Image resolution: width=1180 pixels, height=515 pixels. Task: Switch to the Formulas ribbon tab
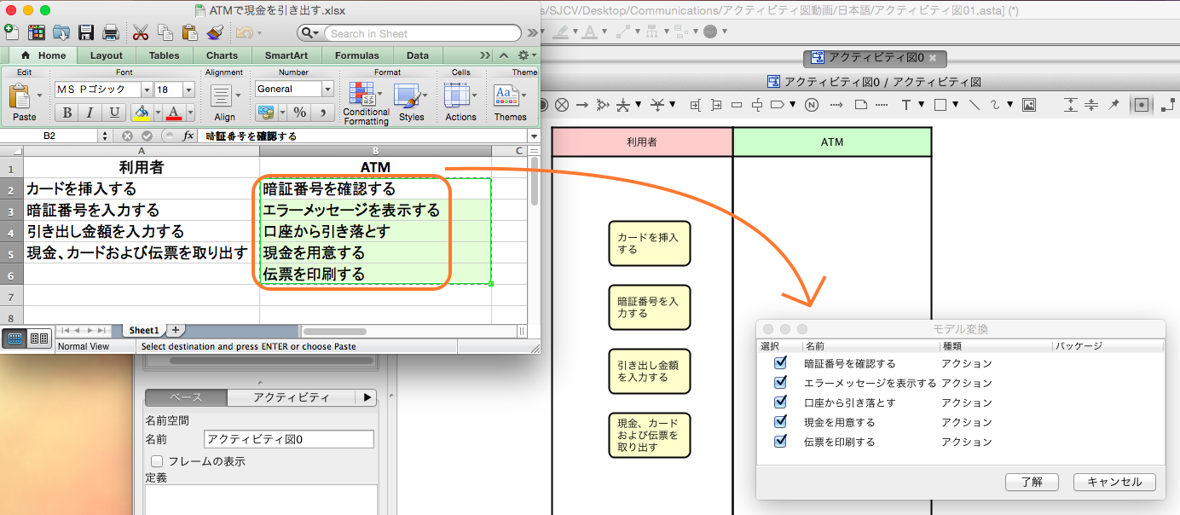(356, 55)
